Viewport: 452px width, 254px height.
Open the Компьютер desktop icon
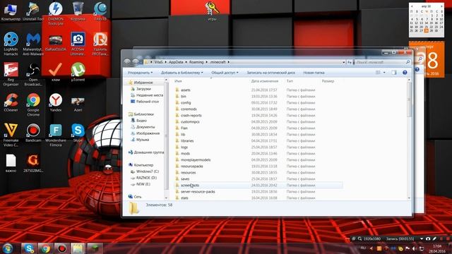tap(11, 11)
